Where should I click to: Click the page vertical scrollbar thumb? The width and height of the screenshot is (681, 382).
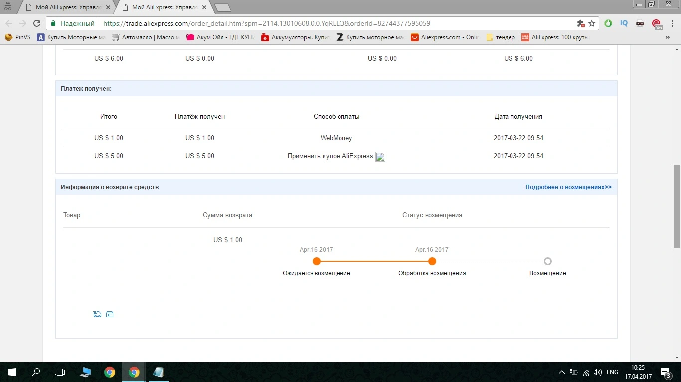pyautogui.click(x=677, y=206)
